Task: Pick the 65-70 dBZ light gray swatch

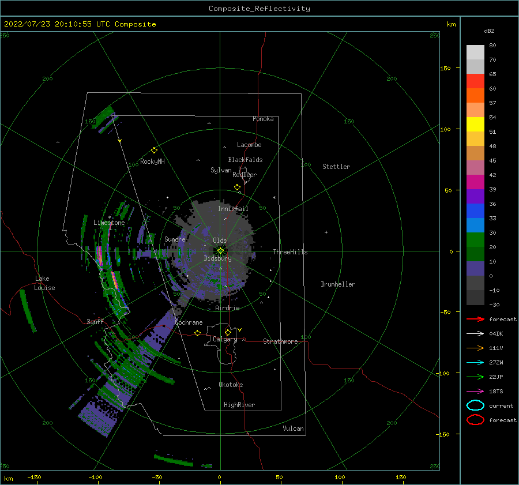Action: point(475,66)
